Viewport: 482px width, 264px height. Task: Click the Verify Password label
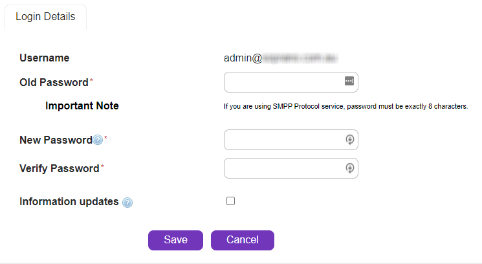pyautogui.click(x=60, y=168)
